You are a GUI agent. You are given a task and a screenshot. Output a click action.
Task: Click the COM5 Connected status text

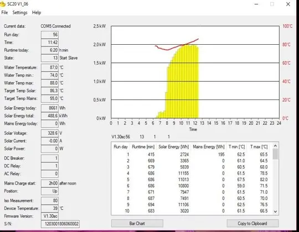pos(55,27)
